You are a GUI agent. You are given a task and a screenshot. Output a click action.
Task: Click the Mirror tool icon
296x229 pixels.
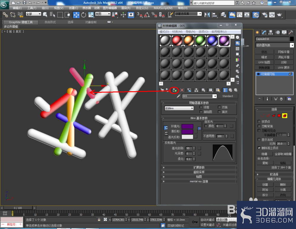pyautogui.click(x=207, y=15)
